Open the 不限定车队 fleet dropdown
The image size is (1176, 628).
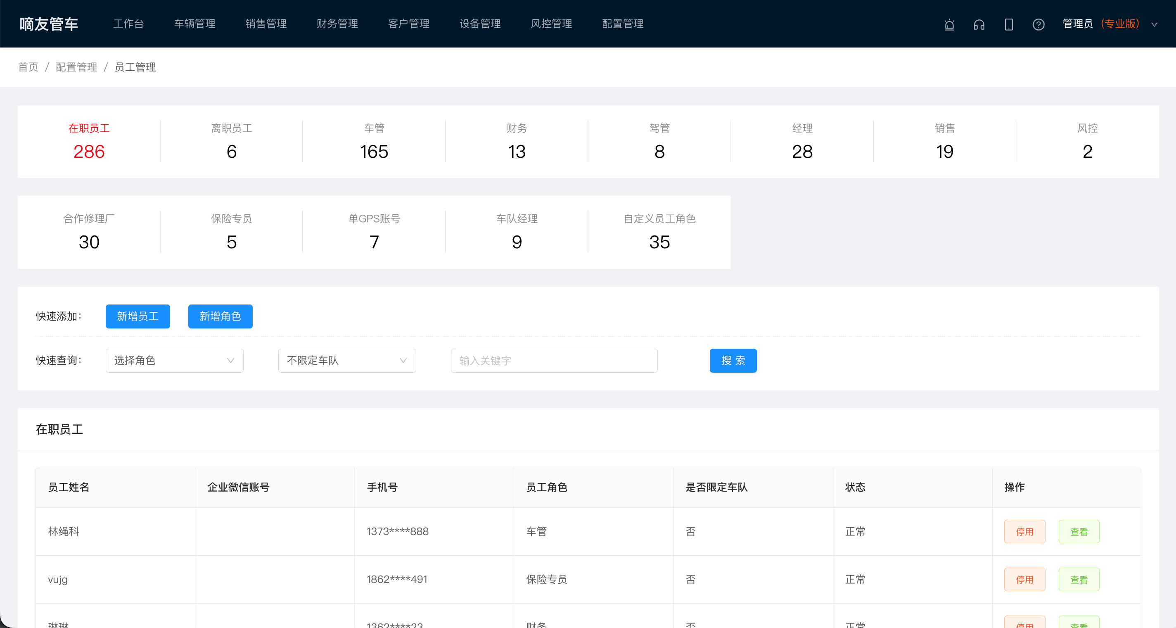click(x=347, y=361)
